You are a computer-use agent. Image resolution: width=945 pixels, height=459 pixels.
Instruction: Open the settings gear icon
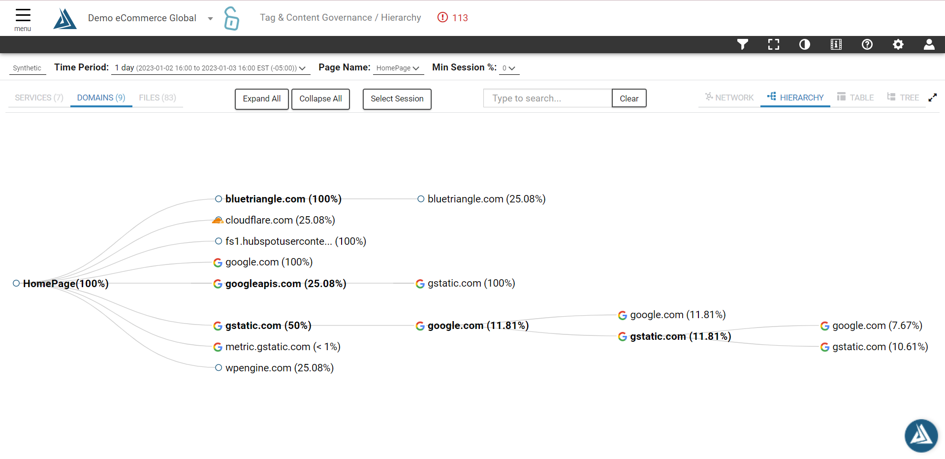(x=898, y=44)
